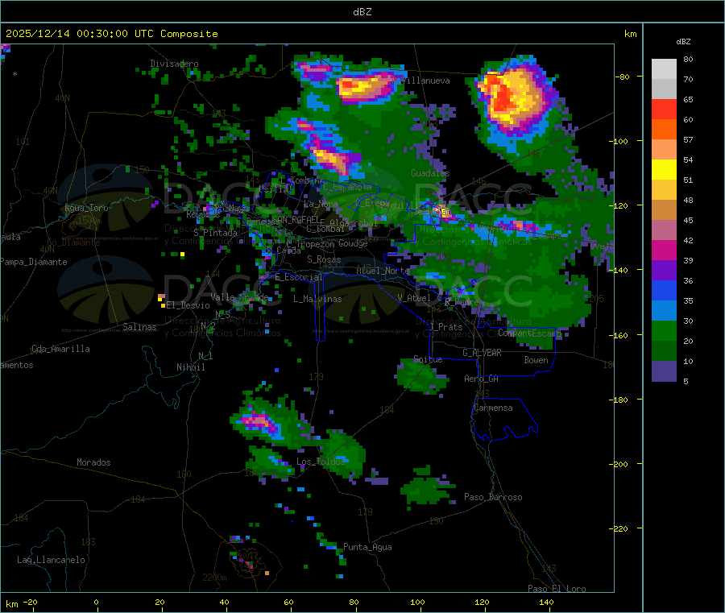This screenshot has height=613, width=725.
Task: Click the 'Punta_Agua' place label
Action: pos(367,547)
